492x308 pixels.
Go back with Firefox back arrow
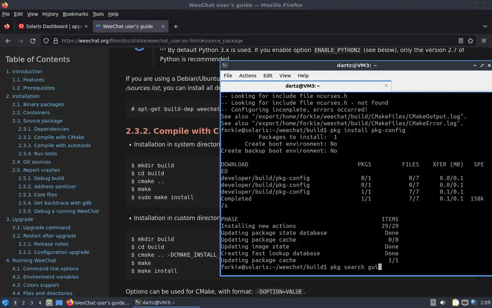[x=8, y=41]
